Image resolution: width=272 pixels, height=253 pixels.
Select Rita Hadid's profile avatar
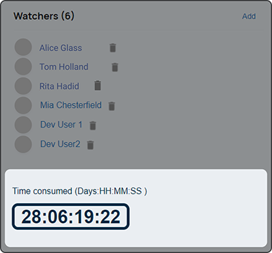(x=23, y=86)
